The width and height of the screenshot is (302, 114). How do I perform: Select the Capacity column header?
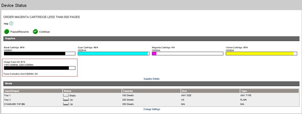[152, 91]
